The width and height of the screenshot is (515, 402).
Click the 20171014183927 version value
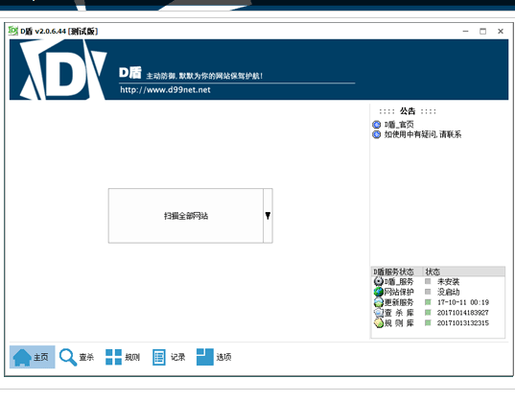(463, 313)
